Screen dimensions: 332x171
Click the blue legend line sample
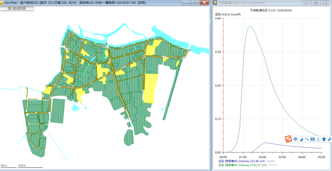point(270,161)
